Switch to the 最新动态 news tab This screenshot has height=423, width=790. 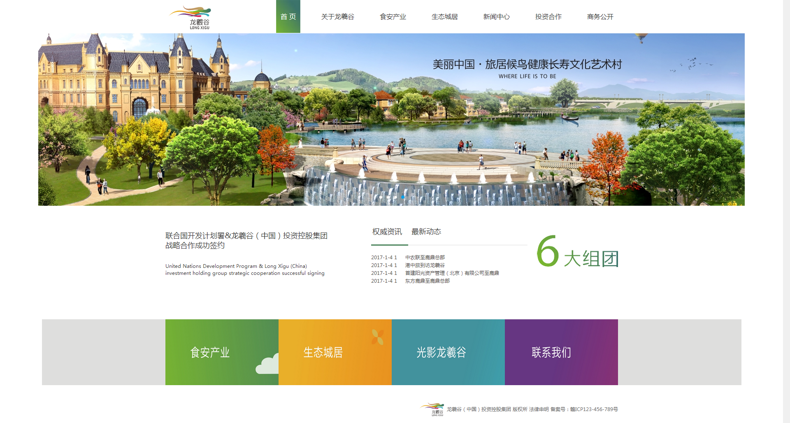[x=426, y=232]
